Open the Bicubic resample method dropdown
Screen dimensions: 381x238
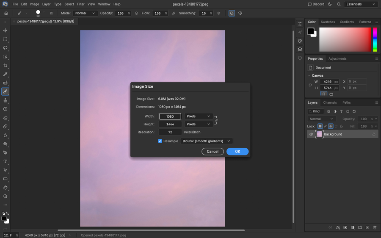[207, 141]
